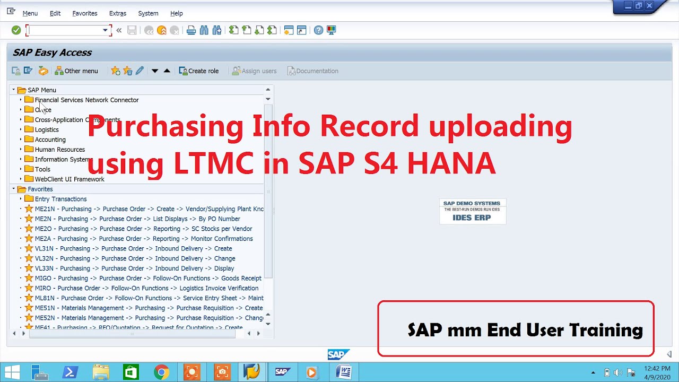This screenshot has height=382, width=679.
Task: Expand the Accounting folder
Action: (21, 140)
